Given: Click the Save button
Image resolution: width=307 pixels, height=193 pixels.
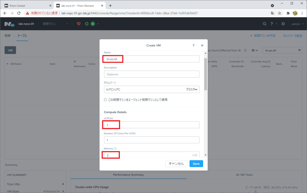Looking at the screenshot, I should [x=196, y=164].
